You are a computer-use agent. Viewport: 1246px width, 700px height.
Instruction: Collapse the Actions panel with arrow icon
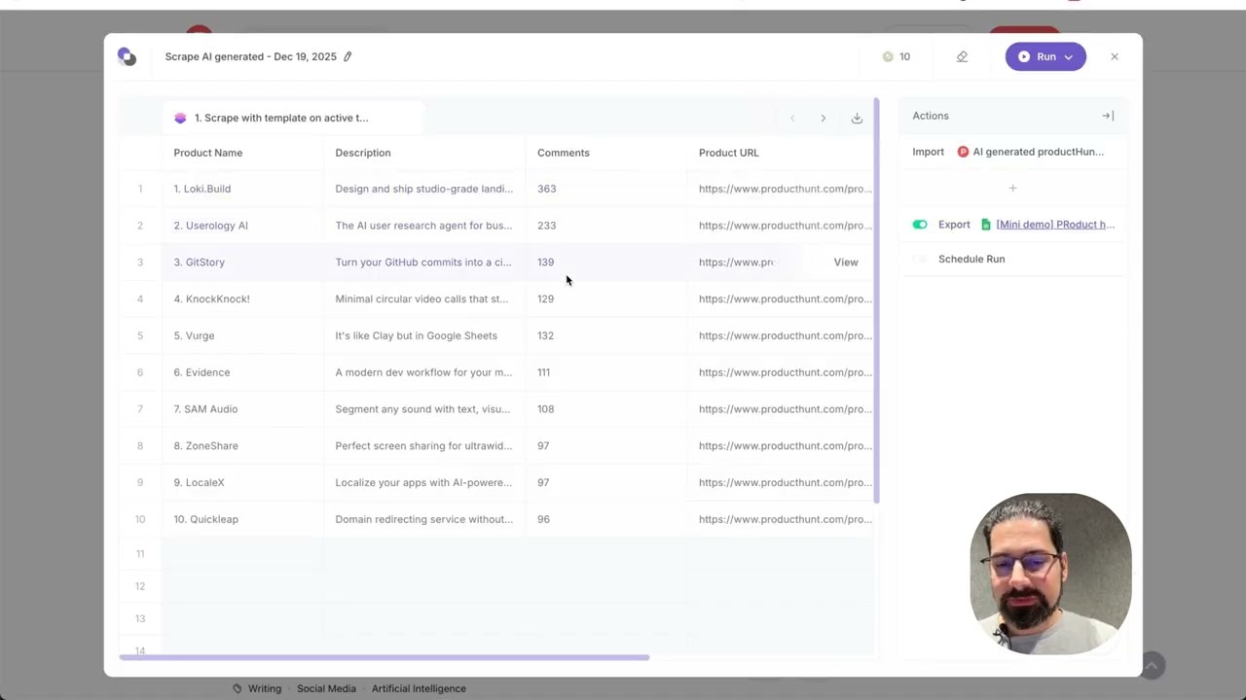1108,116
